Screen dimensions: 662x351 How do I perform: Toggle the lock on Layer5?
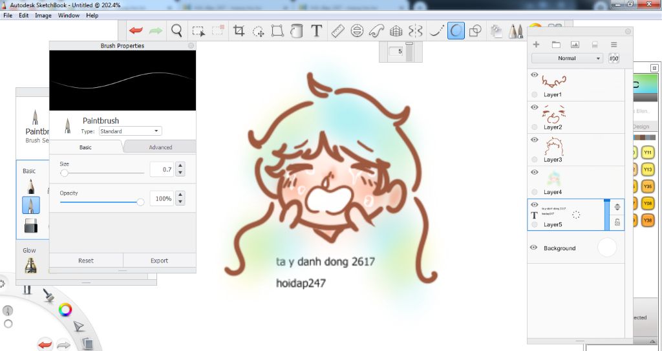click(x=617, y=222)
